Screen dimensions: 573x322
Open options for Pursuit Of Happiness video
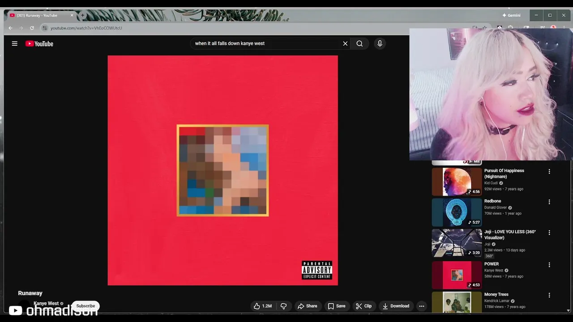tap(549, 171)
